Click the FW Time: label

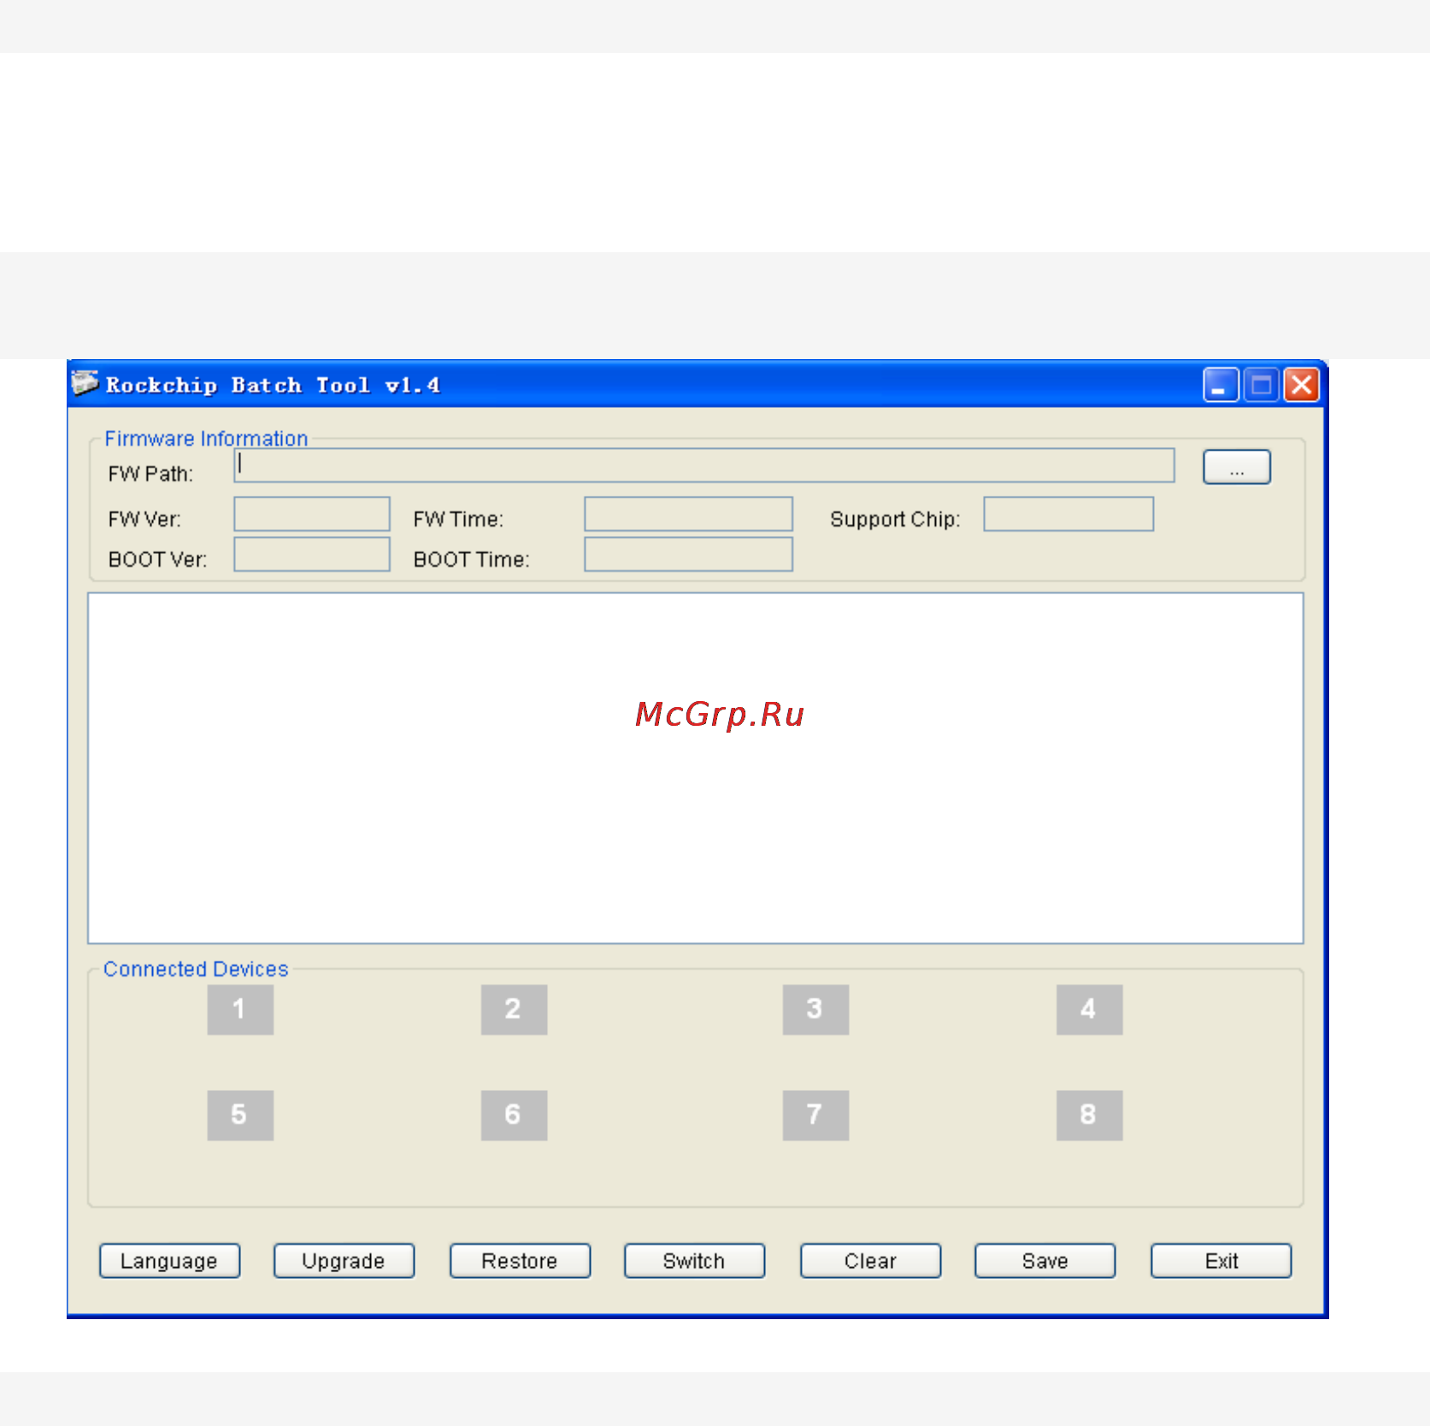tap(458, 519)
